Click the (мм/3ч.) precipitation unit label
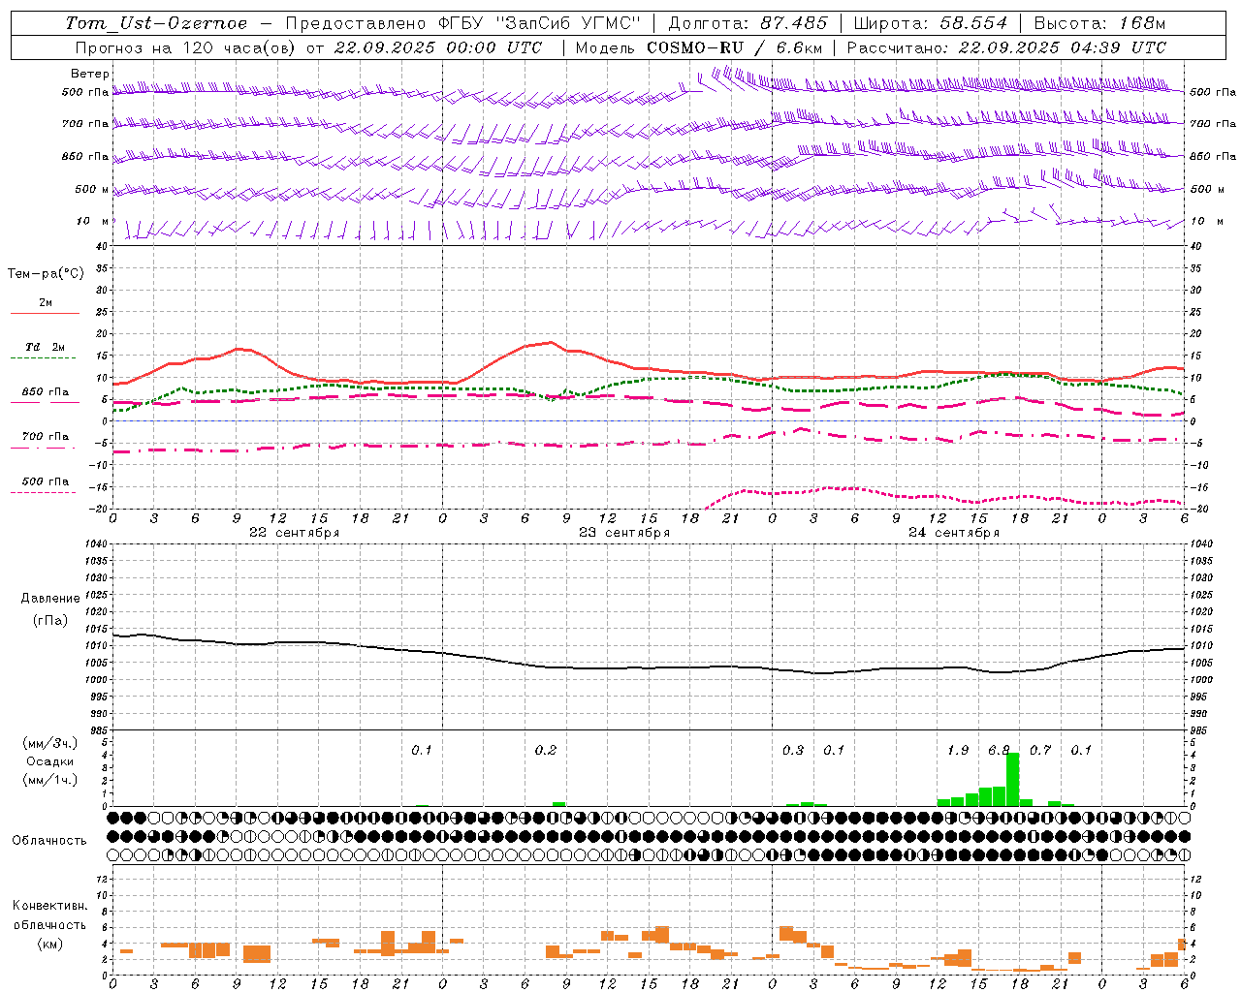The image size is (1241, 992). (x=50, y=743)
